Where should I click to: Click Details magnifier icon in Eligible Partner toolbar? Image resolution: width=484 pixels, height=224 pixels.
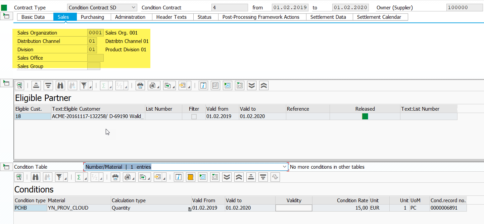(x=19, y=86)
